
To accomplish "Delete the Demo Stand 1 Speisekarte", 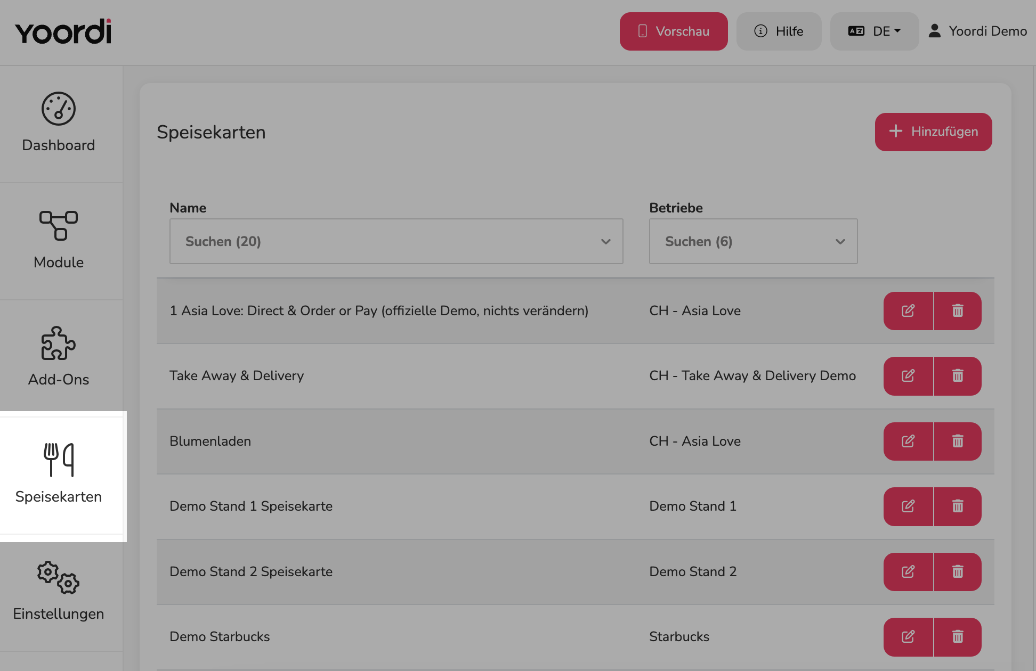I will [x=958, y=506].
